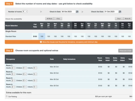Click the Sat 04 Nov column header

tap(75, 26)
